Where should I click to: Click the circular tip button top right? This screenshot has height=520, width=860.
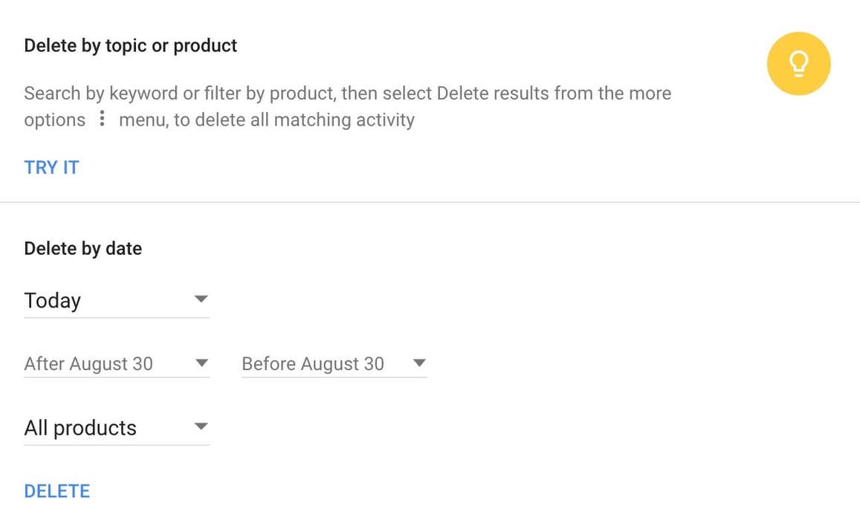click(x=798, y=63)
